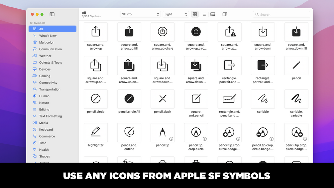
Task: Switch to grid view
Action: click(195, 14)
